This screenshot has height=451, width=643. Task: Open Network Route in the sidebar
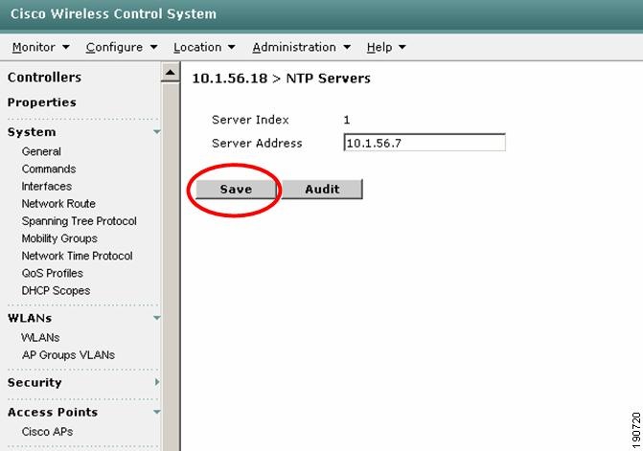(58, 204)
